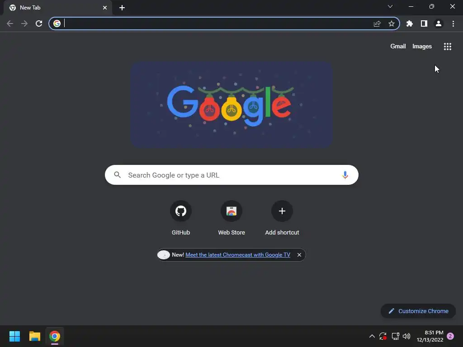Image resolution: width=463 pixels, height=347 pixels.
Task: Open a new tab with the plus button
Action: pos(122,8)
